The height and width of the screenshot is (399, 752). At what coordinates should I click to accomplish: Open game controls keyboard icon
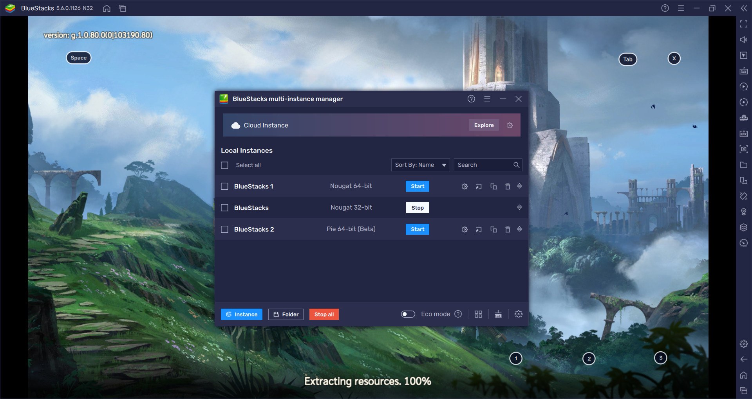(x=743, y=71)
